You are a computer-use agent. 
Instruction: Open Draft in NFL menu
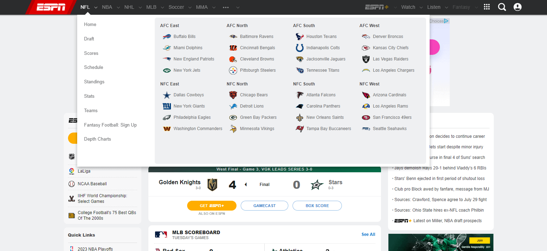pyautogui.click(x=89, y=39)
